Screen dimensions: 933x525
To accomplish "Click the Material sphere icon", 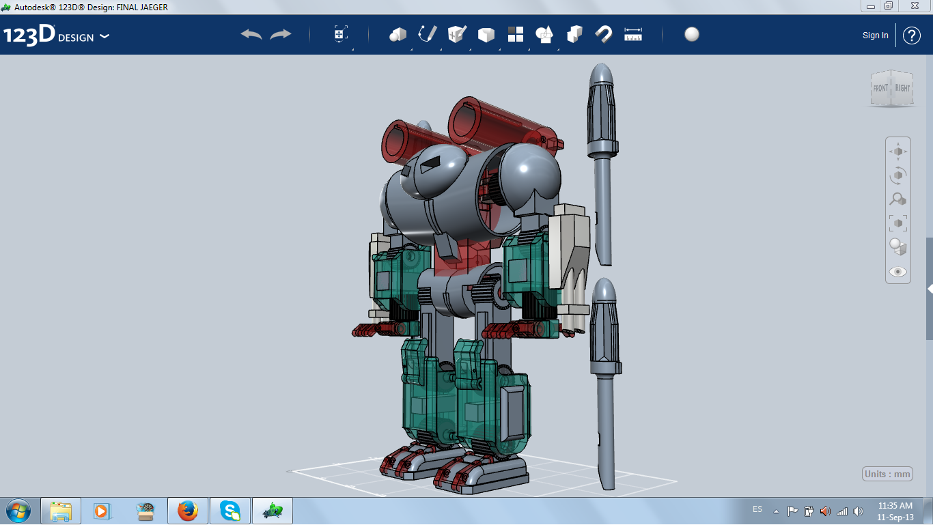I will point(691,35).
